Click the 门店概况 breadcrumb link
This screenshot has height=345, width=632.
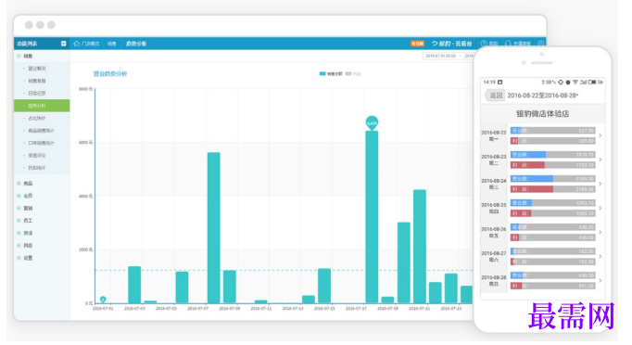(91, 44)
